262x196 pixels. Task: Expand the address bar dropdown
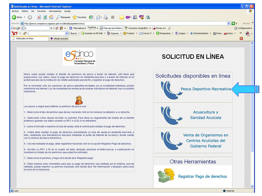coord(228,23)
